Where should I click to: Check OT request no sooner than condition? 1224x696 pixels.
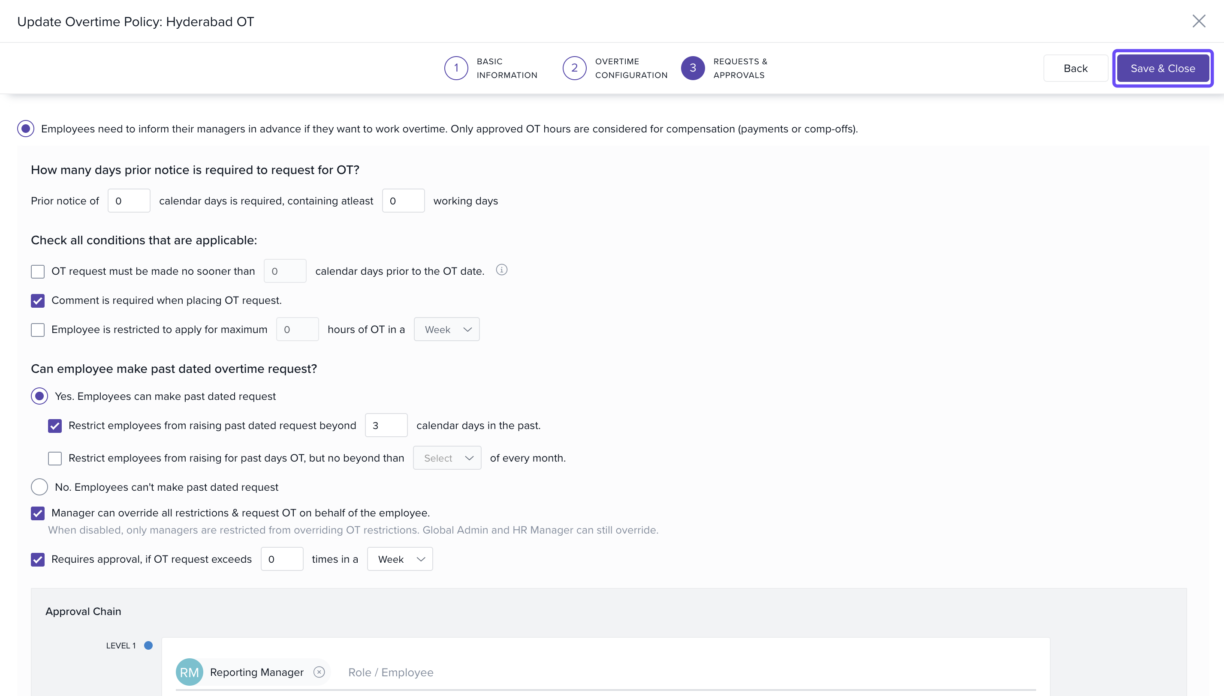pos(38,272)
